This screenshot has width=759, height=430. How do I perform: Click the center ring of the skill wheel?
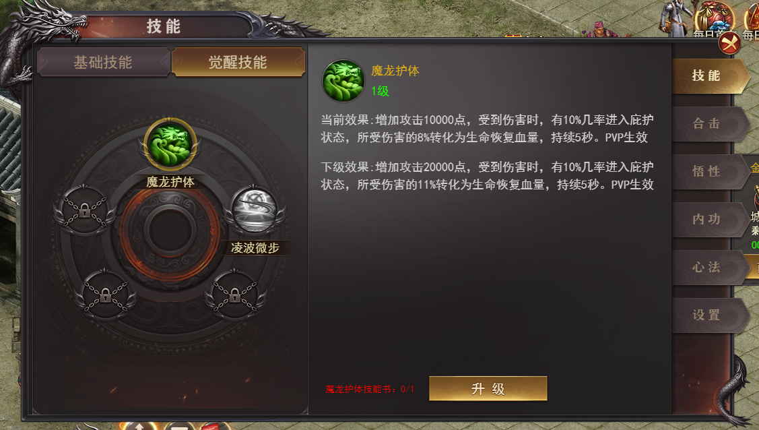pos(170,231)
